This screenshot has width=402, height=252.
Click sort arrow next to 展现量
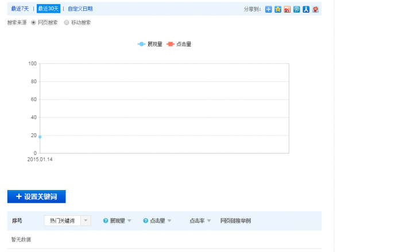129,221
